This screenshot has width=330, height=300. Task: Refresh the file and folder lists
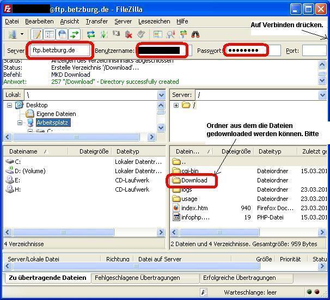click(x=91, y=34)
